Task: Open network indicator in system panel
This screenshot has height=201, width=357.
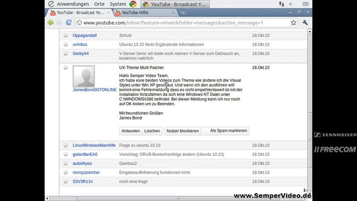Action: pos(281,4)
